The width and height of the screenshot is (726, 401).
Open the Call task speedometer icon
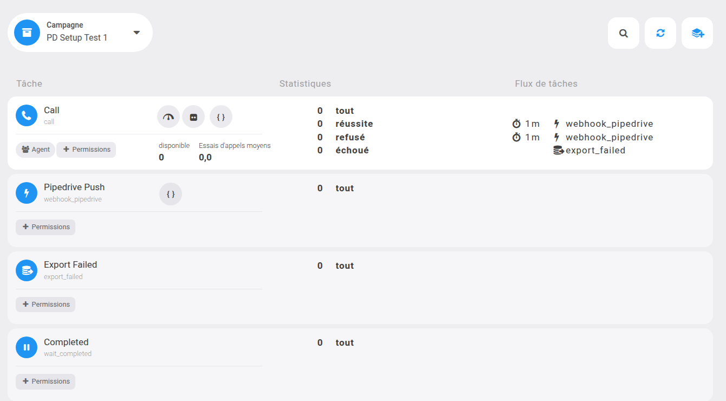(x=168, y=117)
